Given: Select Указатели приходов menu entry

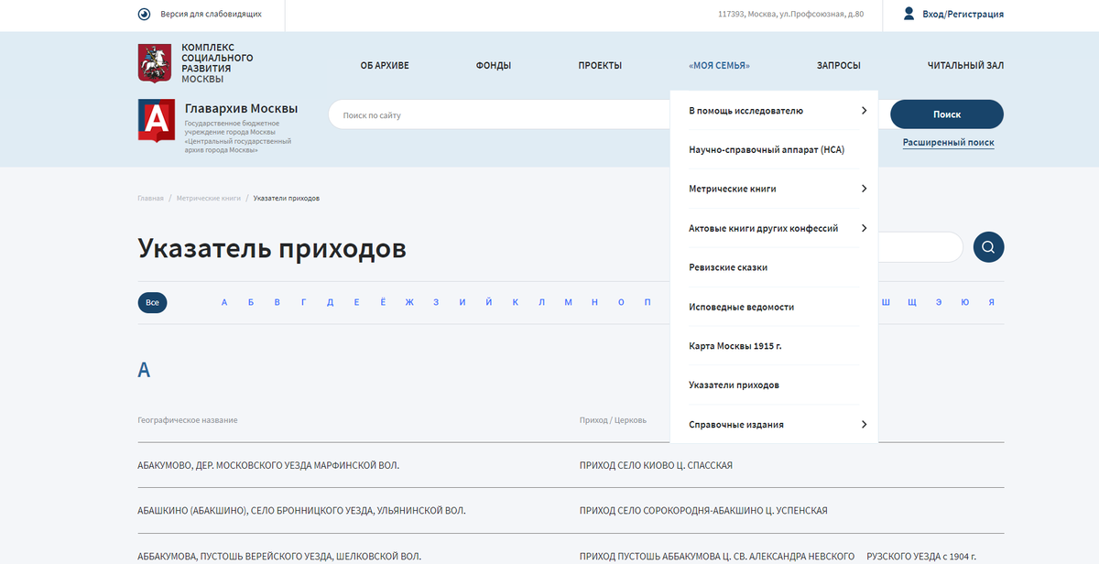Looking at the screenshot, I should [x=734, y=385].
